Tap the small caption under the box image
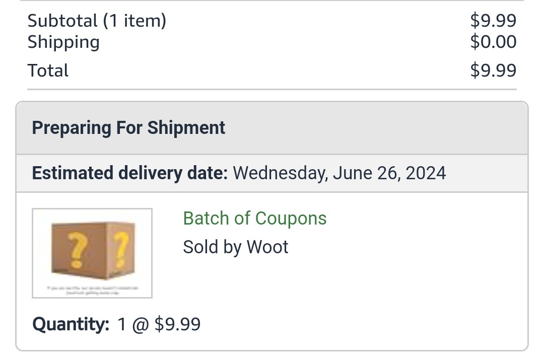 (x=92, y=290)
